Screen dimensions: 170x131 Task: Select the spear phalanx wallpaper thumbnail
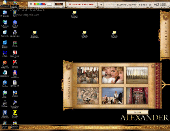click(x=137, y=75)
